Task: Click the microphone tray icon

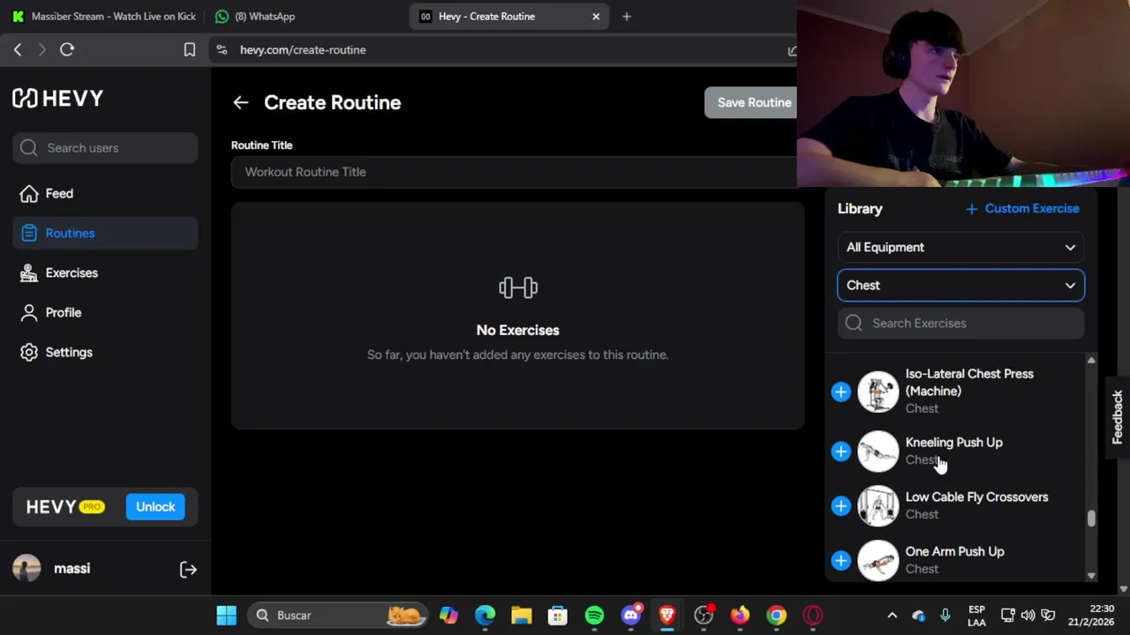Action: click(945, 615)
